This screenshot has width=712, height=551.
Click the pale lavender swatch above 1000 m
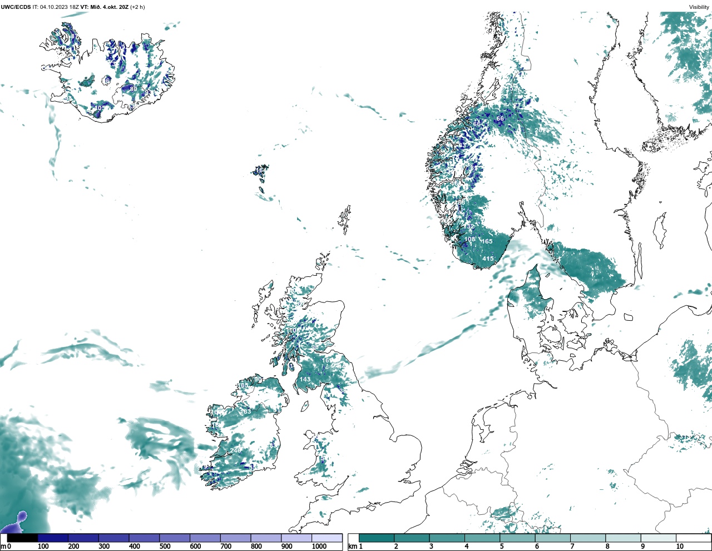pyautogui.click(x=327, y=538)
